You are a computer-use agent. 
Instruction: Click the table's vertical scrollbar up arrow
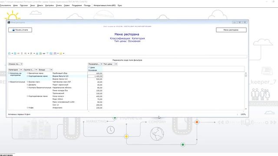click(246, 73)
